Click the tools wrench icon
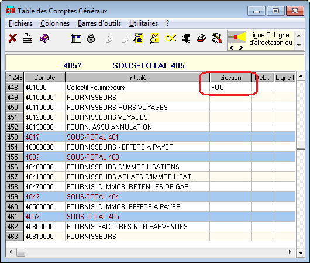Viewport: 310px width, 263px height. click(x=216, y=39)
